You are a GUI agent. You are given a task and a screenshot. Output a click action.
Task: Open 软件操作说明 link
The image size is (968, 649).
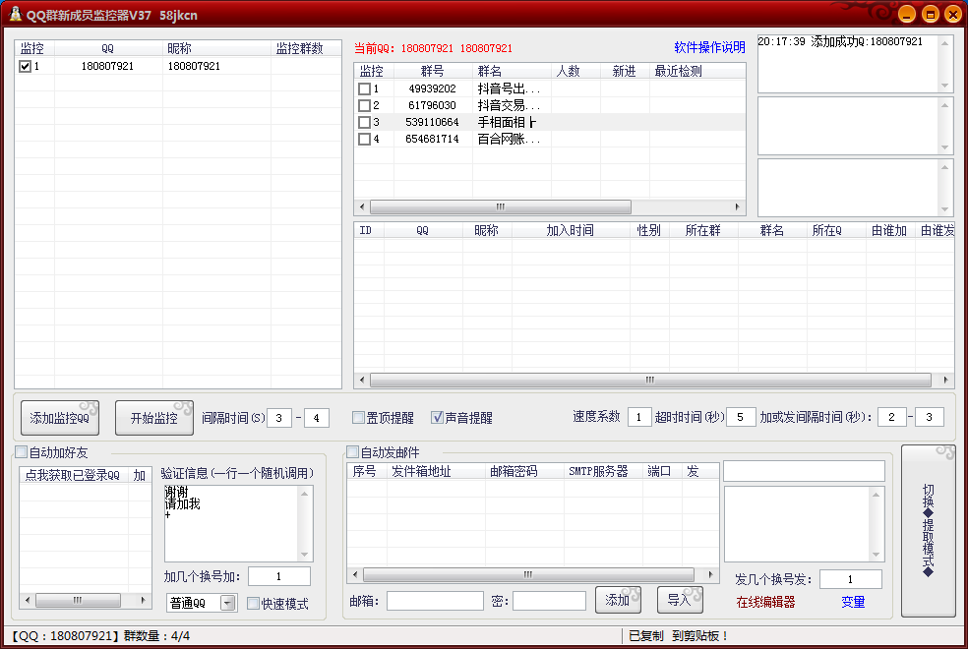click(709, 47)
